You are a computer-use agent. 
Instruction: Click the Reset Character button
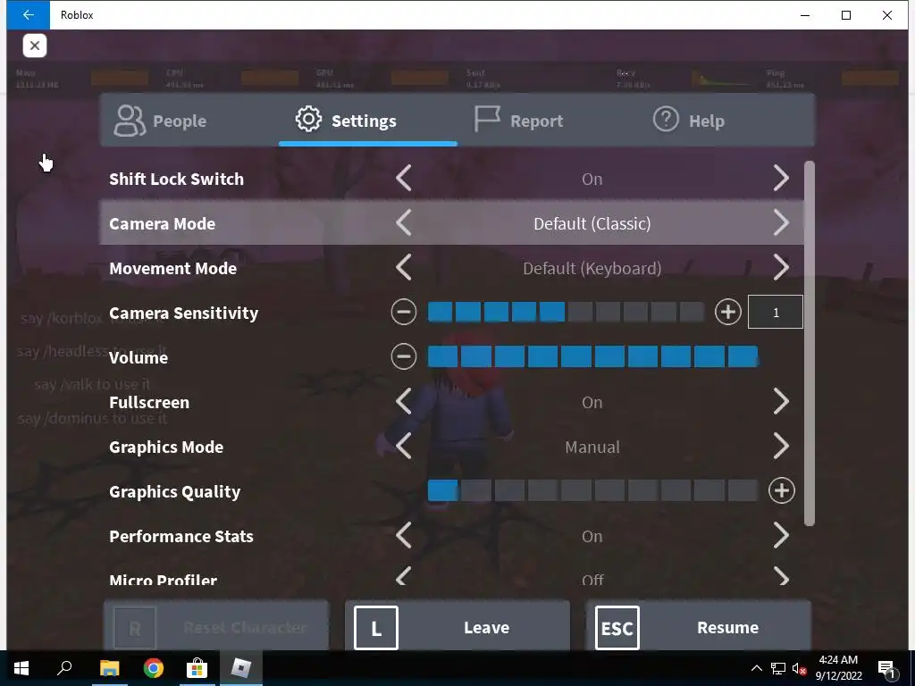coord(216,627)
